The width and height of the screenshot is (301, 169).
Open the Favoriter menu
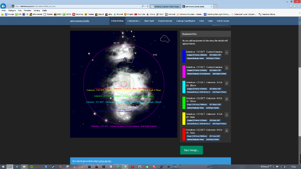(x=28, y=10)
